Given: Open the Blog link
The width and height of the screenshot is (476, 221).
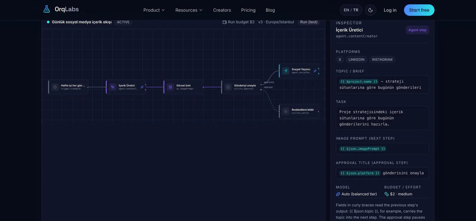Looking at the screenshot, I should click(270, 10).
